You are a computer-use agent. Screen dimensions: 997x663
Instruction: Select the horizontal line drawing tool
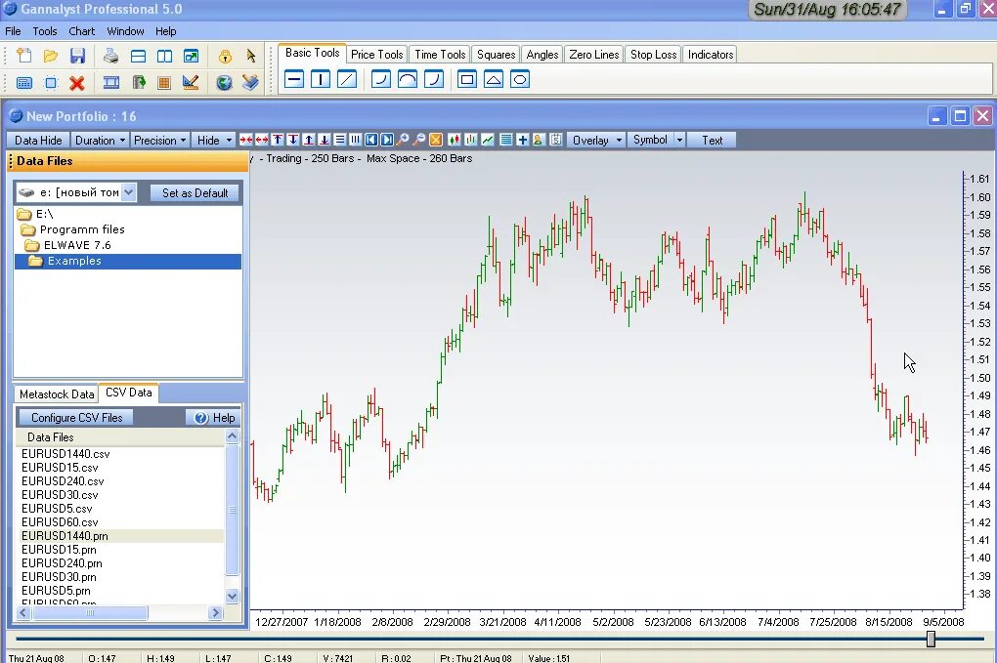294,79
